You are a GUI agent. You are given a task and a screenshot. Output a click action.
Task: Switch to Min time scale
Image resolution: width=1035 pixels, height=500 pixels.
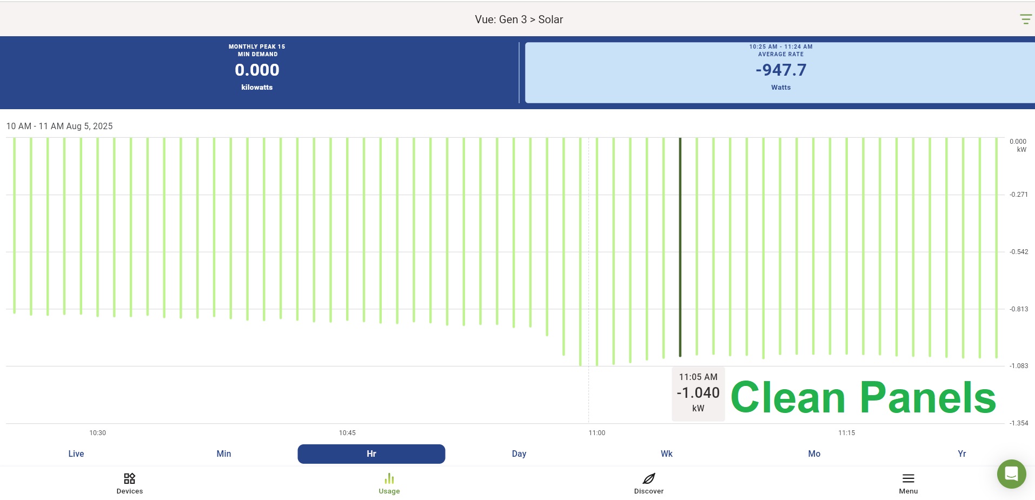(x=224, y=454)
